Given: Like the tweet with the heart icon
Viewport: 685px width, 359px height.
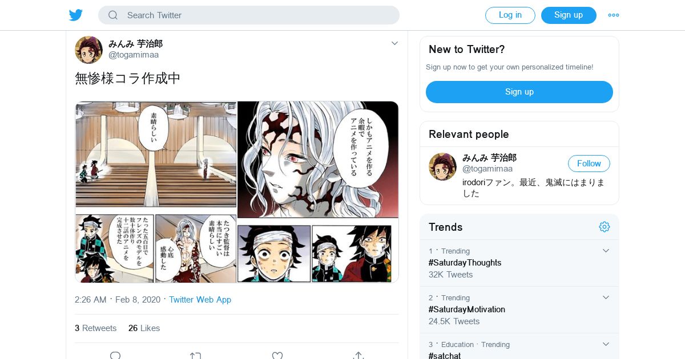Looking at the screenshot, I should click(x=277, y=355).
